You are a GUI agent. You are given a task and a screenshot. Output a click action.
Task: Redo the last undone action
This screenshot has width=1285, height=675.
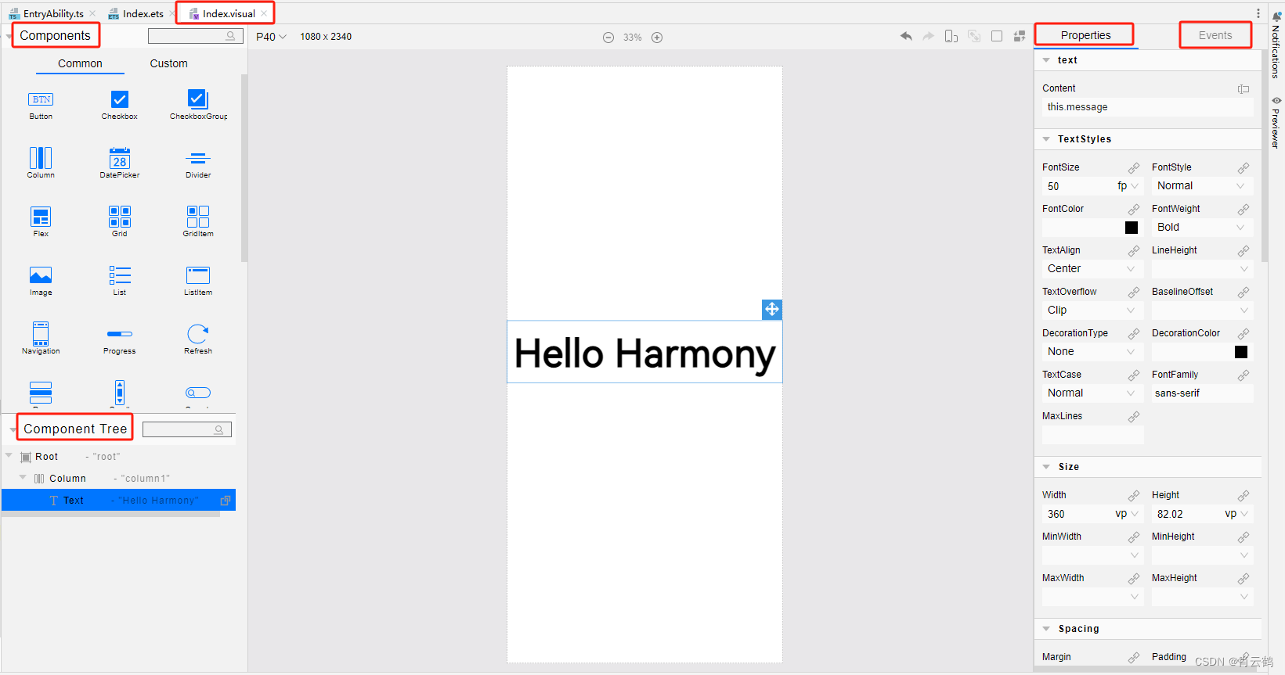point(929,36)
